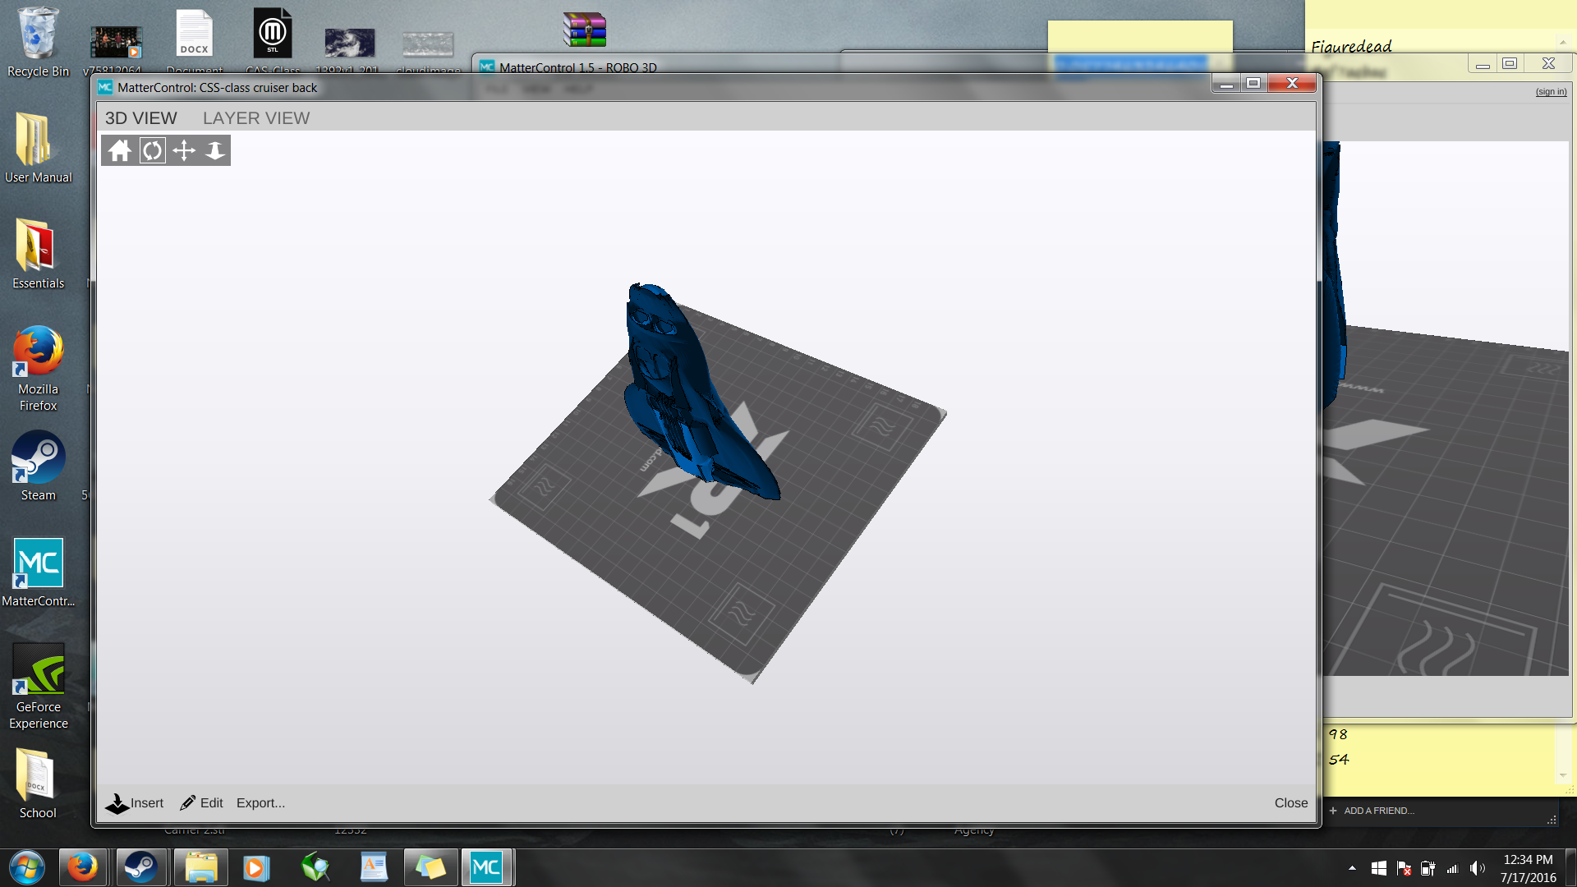The width and height of the screenshot is (1577, 887).
Task: Click Firefox in the taskbar
Action: click(82, 867)
